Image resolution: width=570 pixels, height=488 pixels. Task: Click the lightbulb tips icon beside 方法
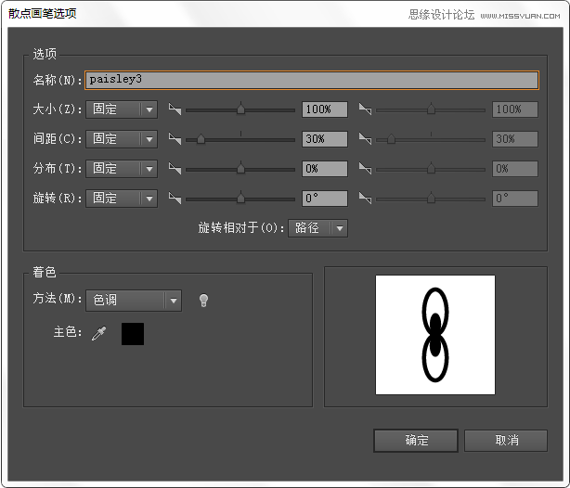tap(203, 300)
